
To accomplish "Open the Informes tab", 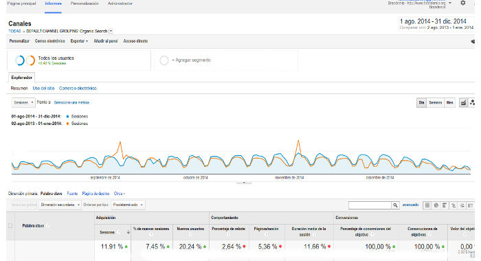I will 53,3.
